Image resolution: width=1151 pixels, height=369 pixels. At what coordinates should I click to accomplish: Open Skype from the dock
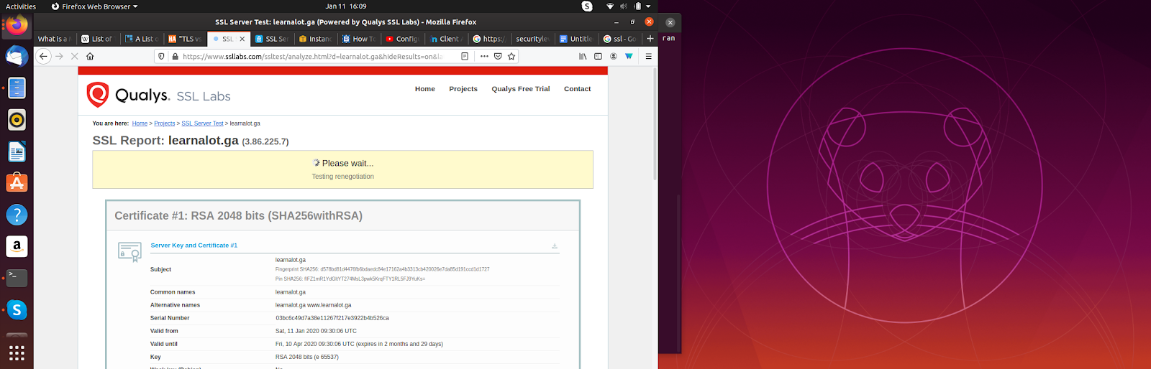click(17, 309)
